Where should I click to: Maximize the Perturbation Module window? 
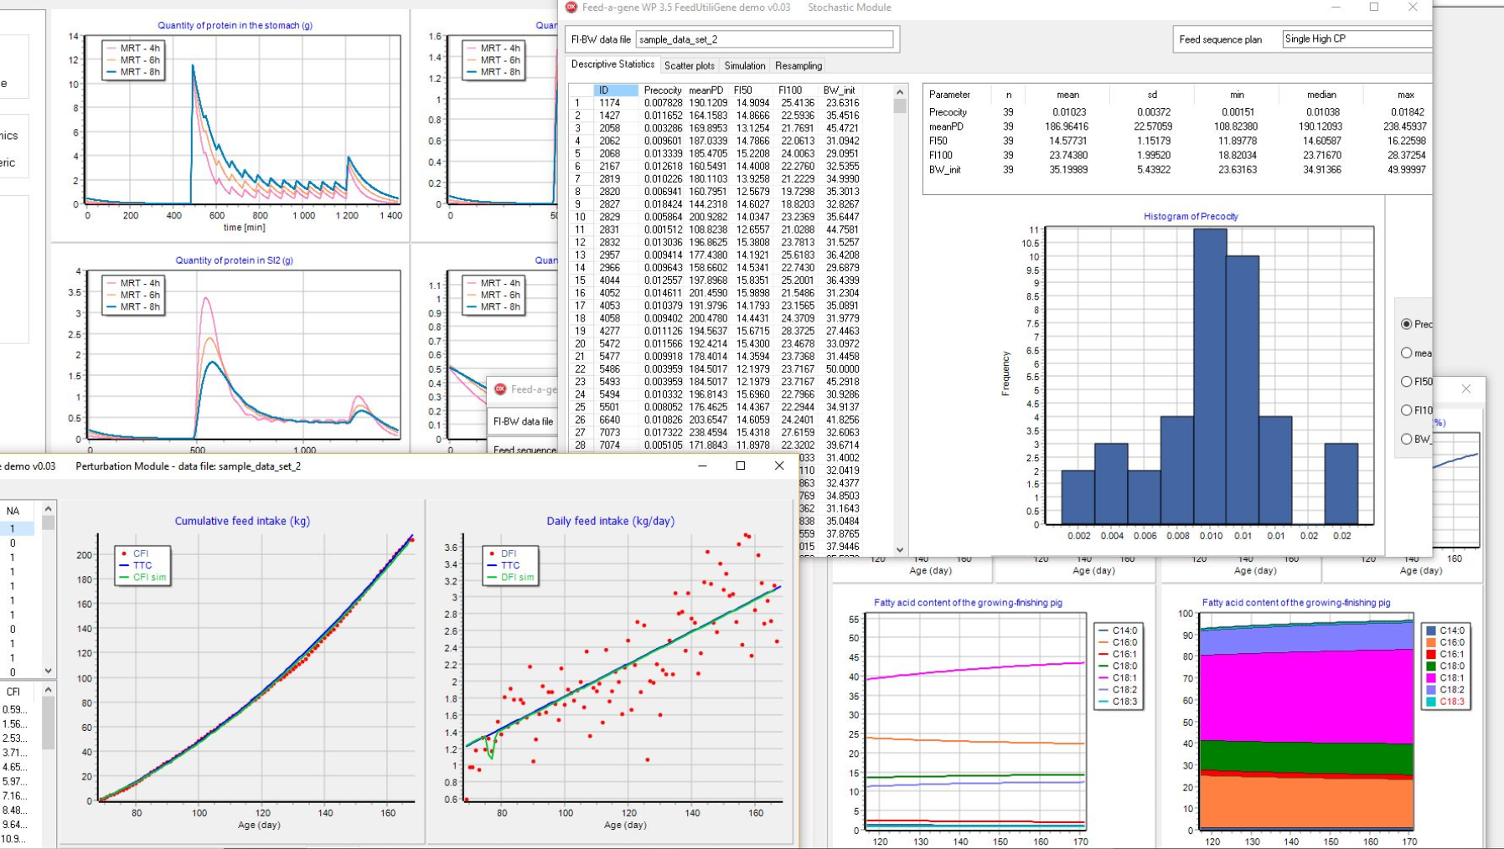(x=741, y=466)
